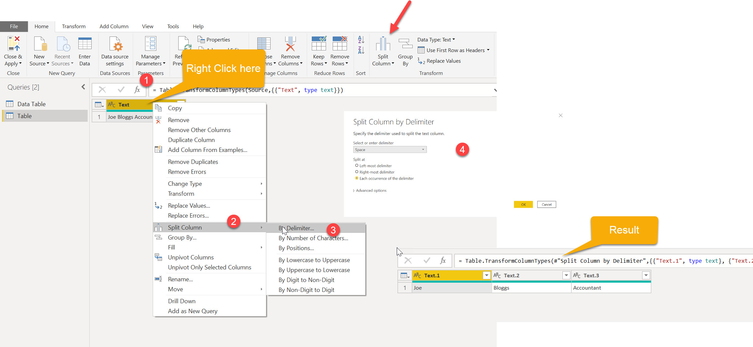
Task: Click the Manage Parameters icon
Action: [150, 43]
